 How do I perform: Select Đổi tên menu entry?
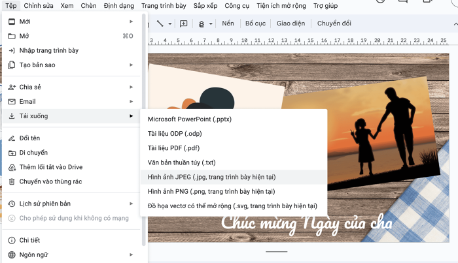coord(71,138)
